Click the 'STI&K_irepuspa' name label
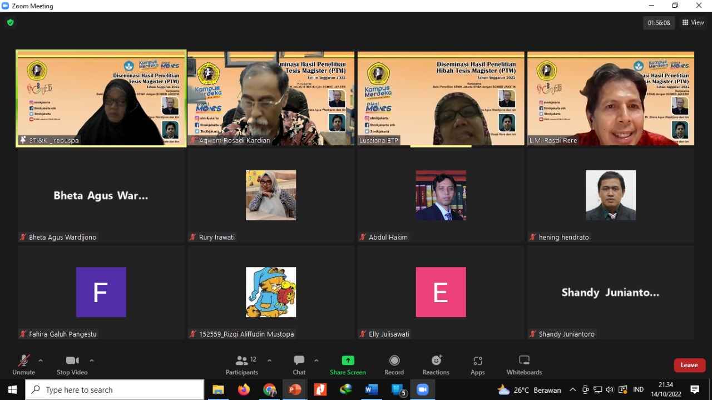This screenshot has width=712, height=400. tap(54, 140)
